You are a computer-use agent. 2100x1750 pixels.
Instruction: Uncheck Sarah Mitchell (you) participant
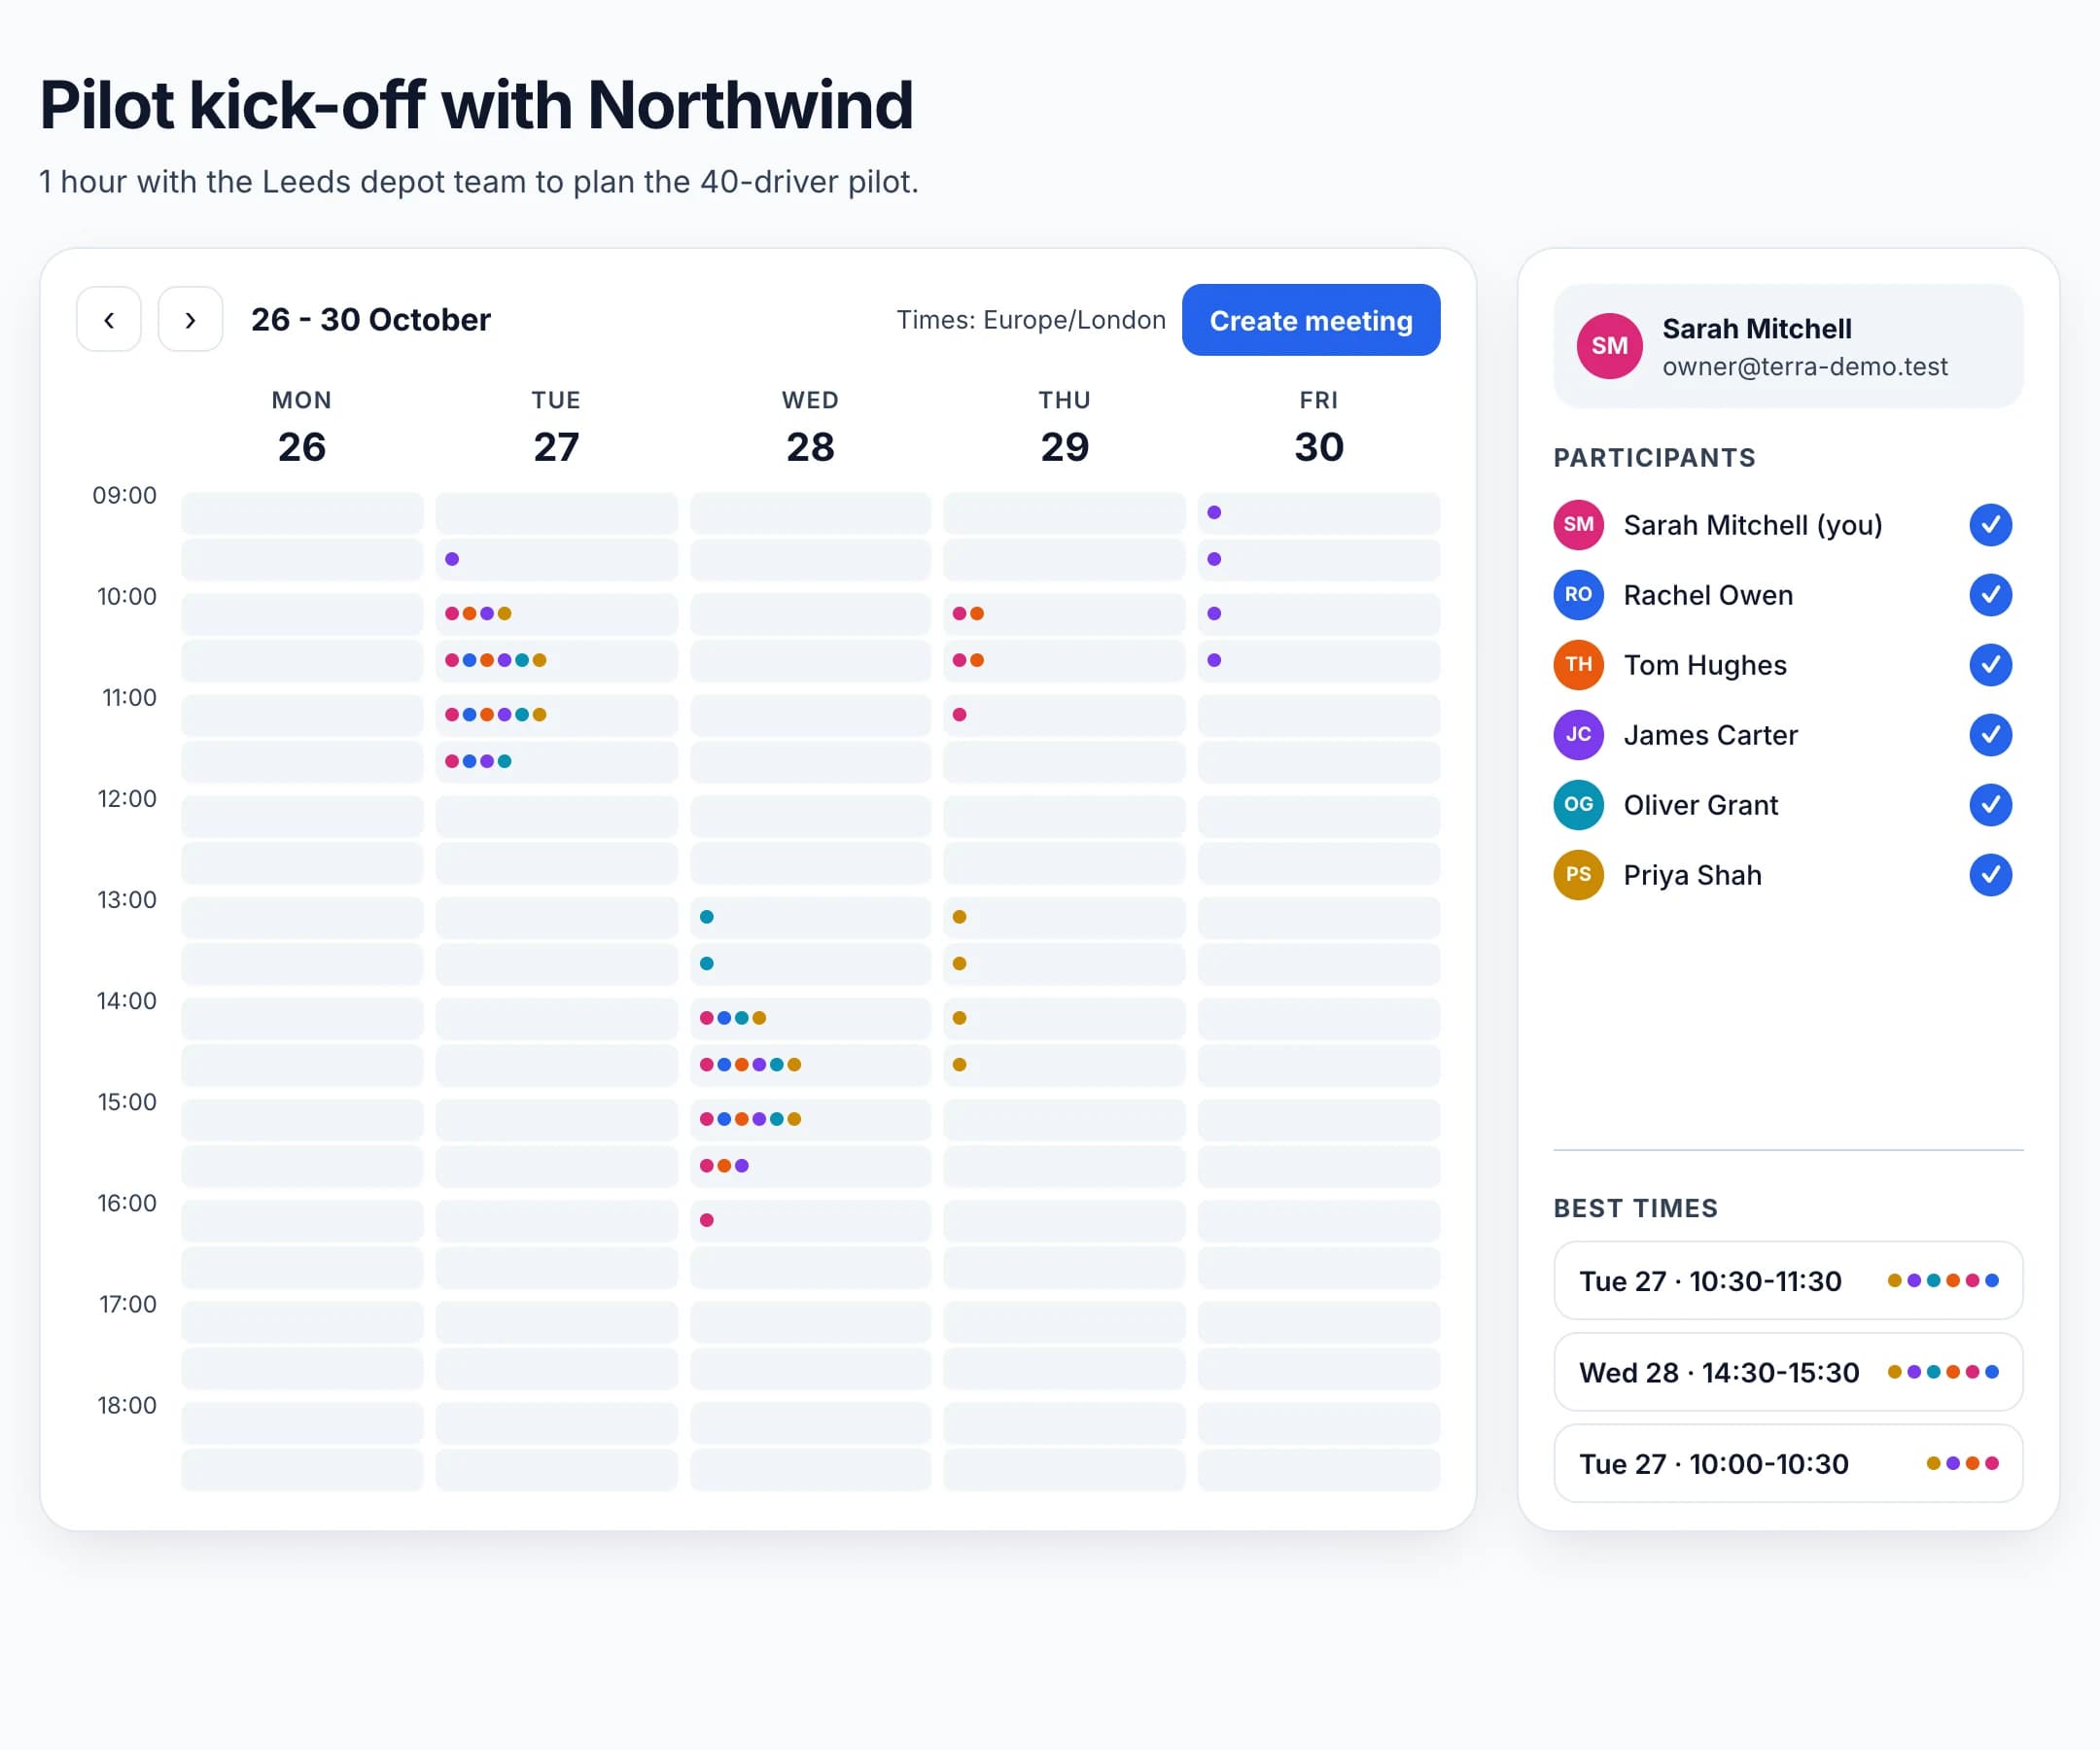[x=1990, y=525]
